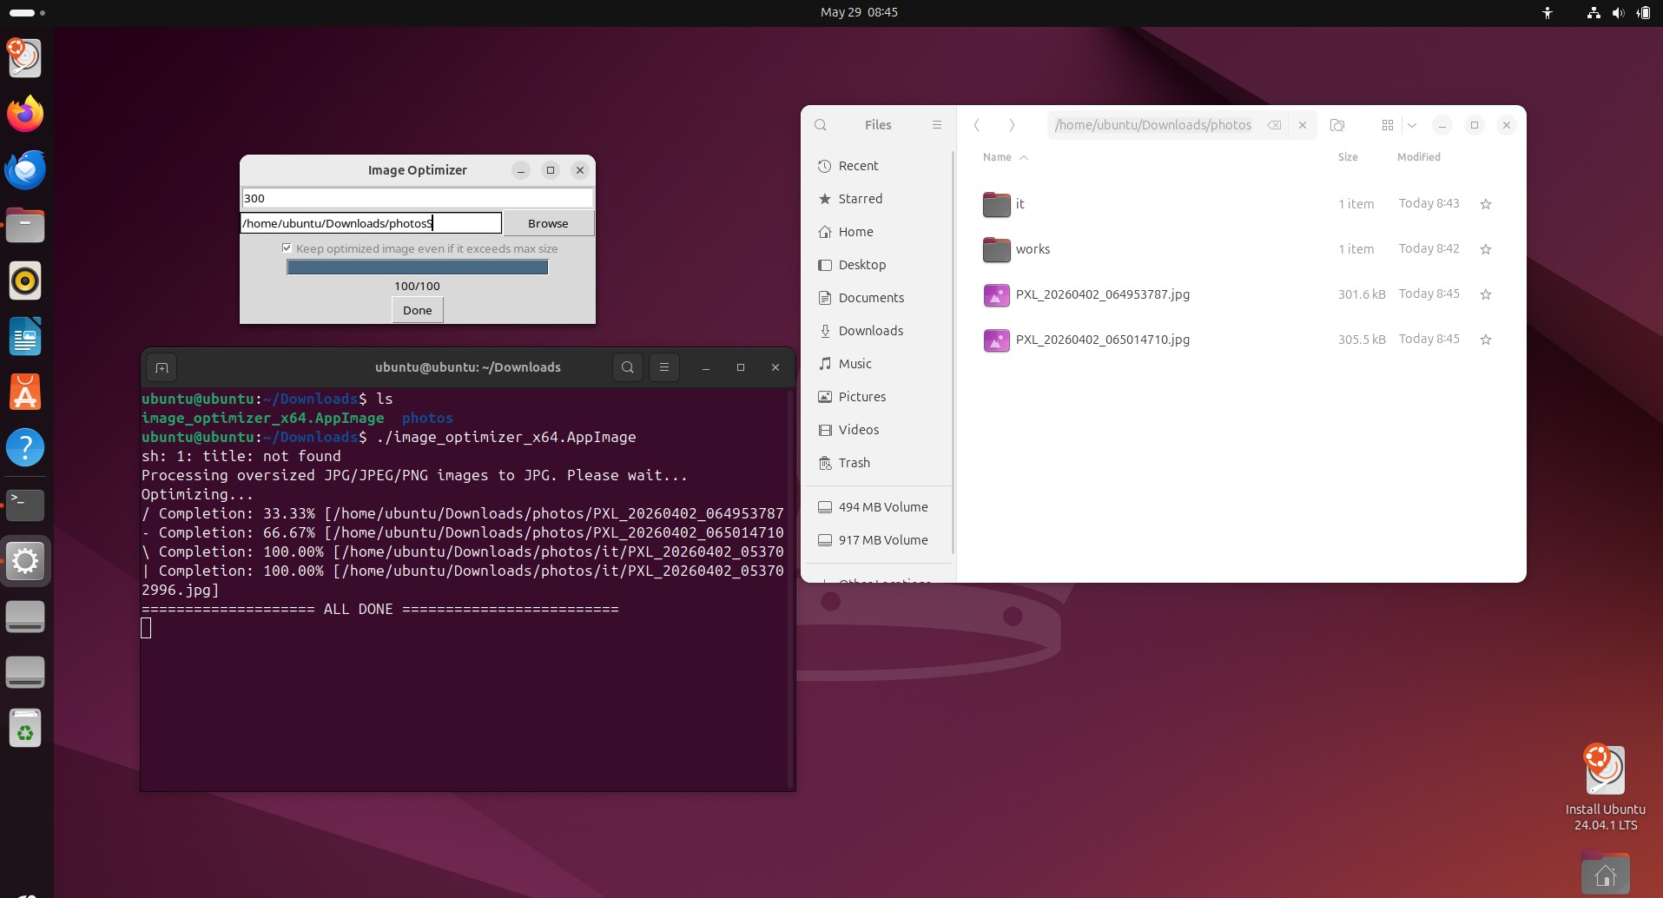The width and height of the screenshot is (1663, 898).
Task: Switch Files to grid view
Action: (1388, 125)
